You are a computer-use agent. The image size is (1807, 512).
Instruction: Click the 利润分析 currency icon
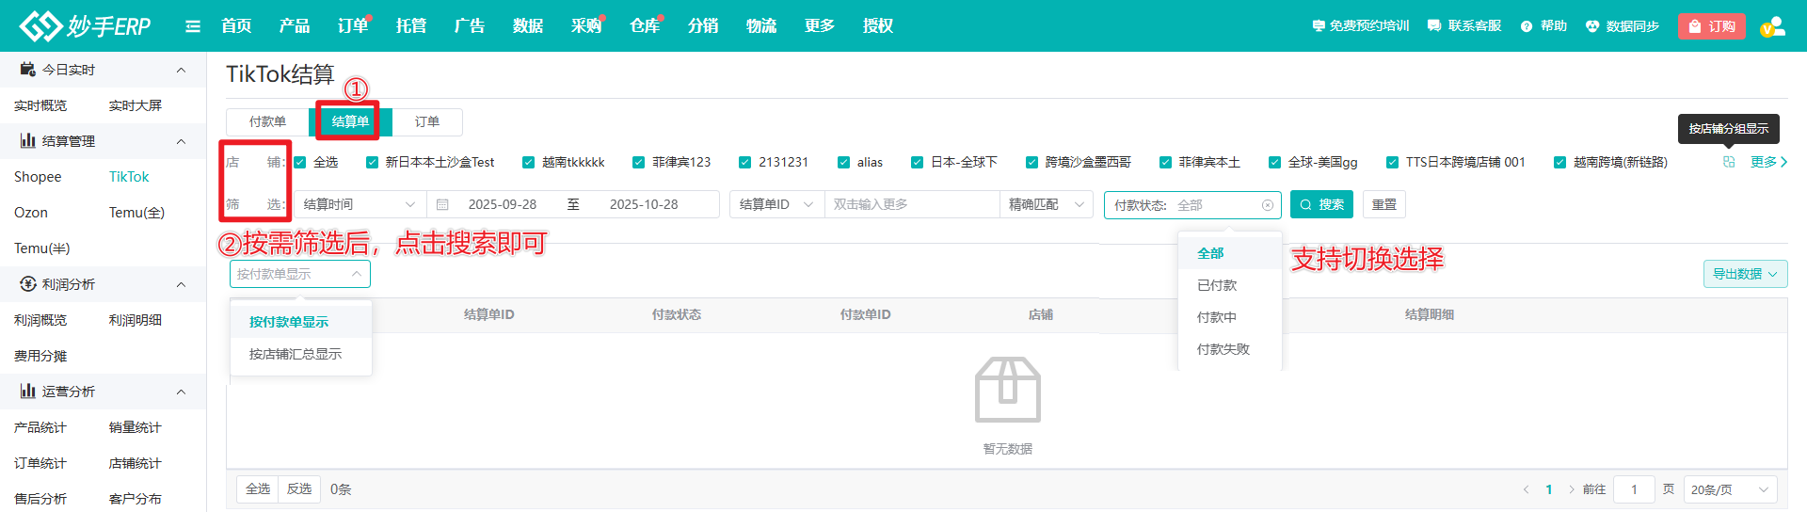coord(28,284)
